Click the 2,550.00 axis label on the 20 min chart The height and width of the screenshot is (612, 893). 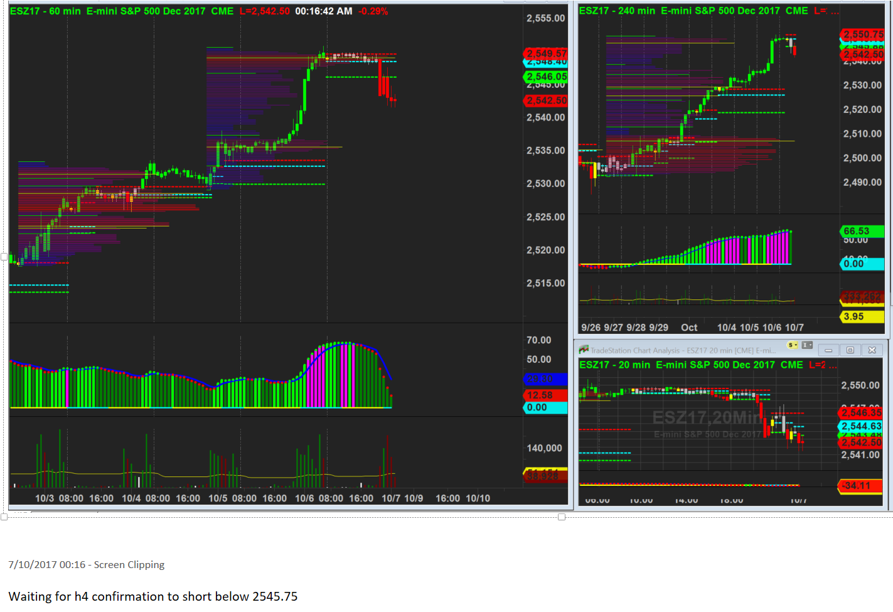click(x=860, y=385)
